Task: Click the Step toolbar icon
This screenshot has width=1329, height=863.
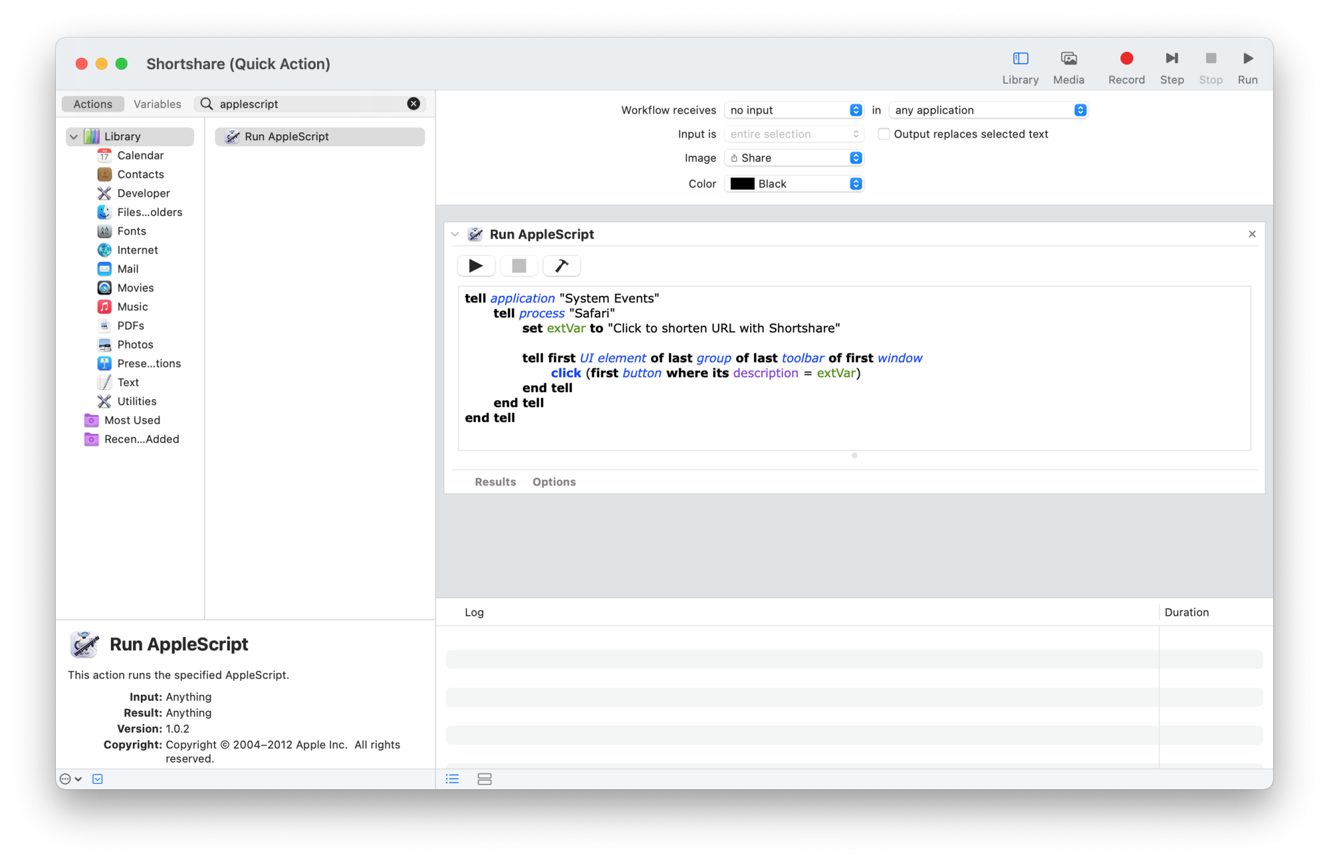Action: (1172, 67)
